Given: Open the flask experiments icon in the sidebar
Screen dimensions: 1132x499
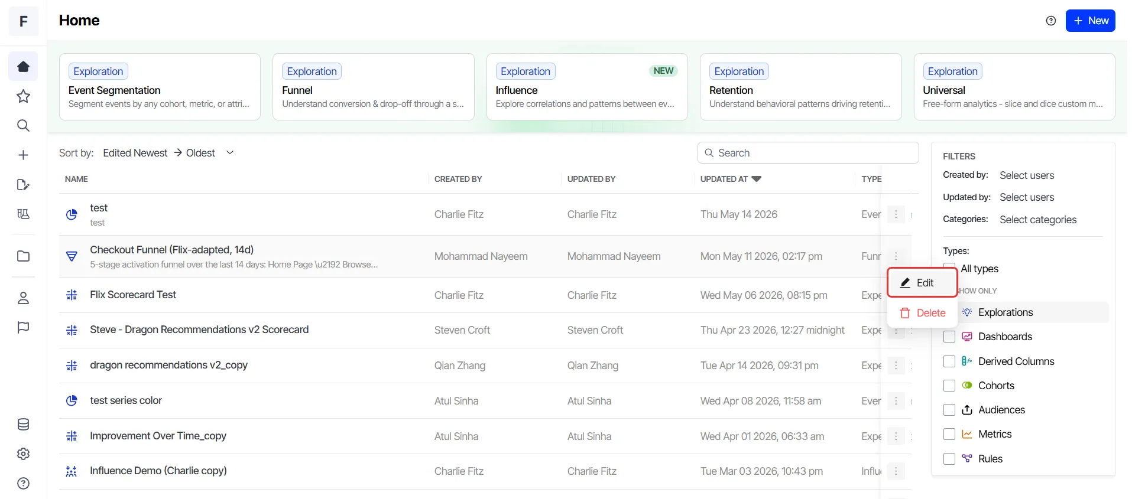Looking at the screenshot, I should click(23, 214).
